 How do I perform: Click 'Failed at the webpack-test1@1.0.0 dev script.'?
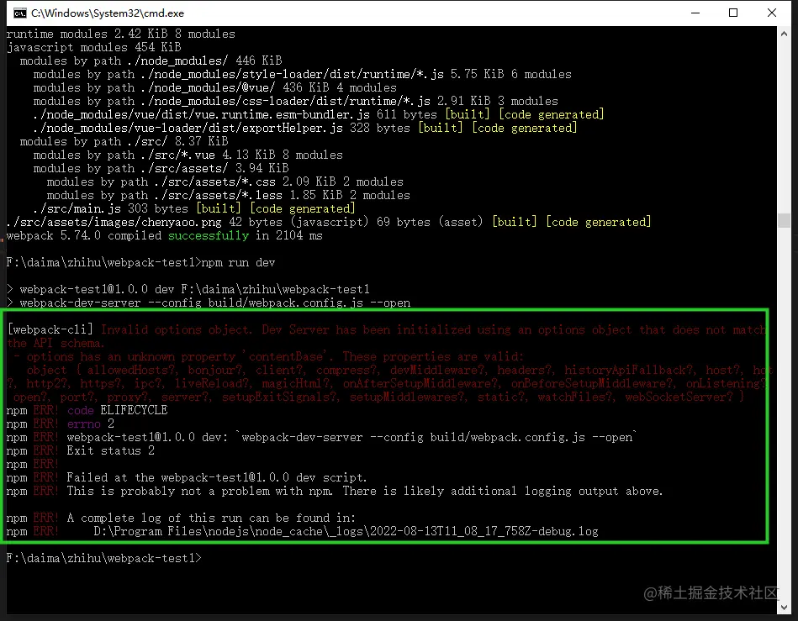(x=216, y=477)
